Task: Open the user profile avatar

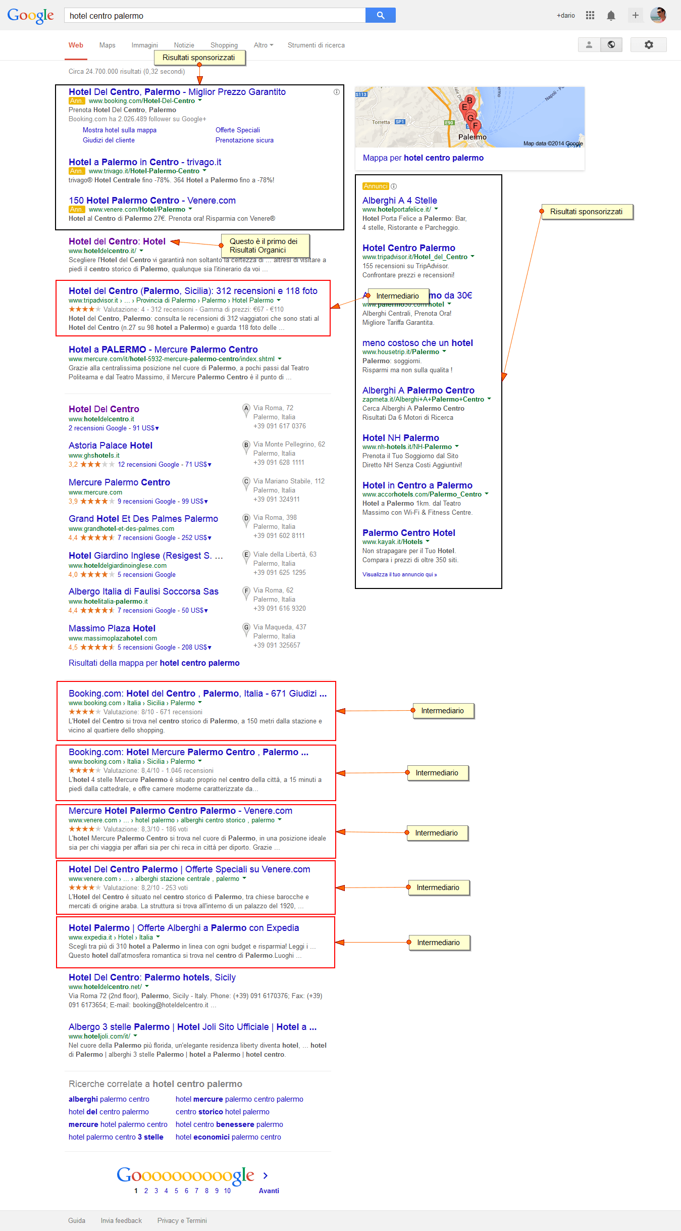Action: pyautogui.click(x=658, y=15)
